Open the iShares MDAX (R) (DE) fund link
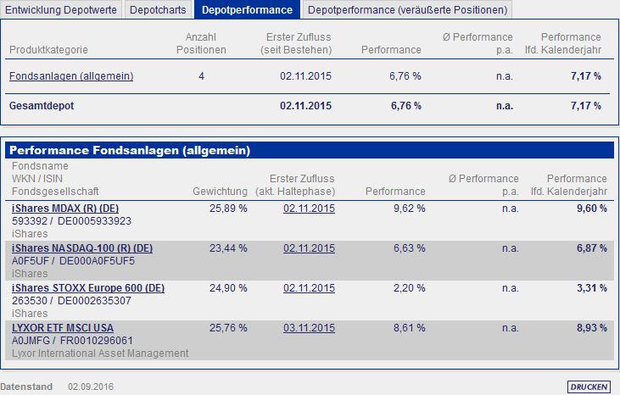This screenshot has height=395, width=620. click(x=65, y=209)
